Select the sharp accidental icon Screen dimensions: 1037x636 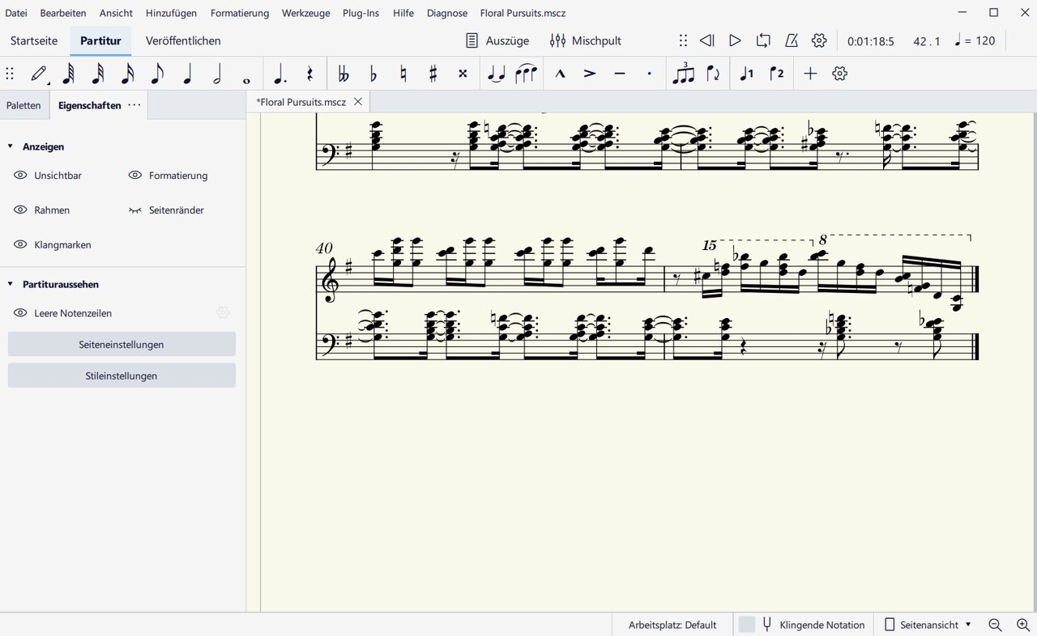(433, 74)
